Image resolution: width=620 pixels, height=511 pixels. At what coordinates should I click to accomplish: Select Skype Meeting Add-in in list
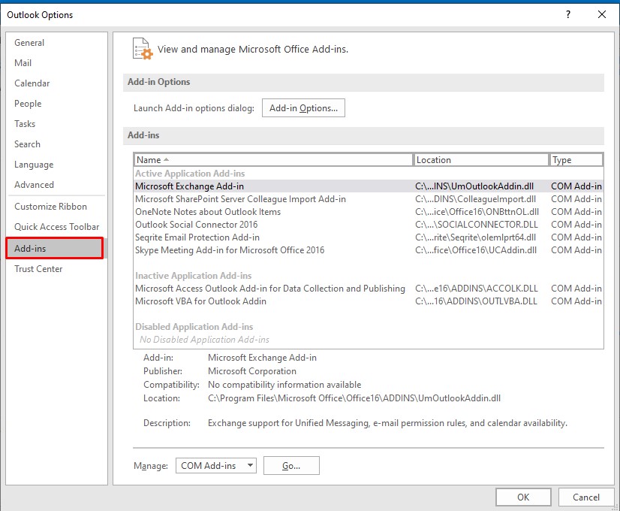pos(230,250)
